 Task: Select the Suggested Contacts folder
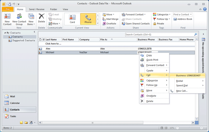tap(21, 40)
